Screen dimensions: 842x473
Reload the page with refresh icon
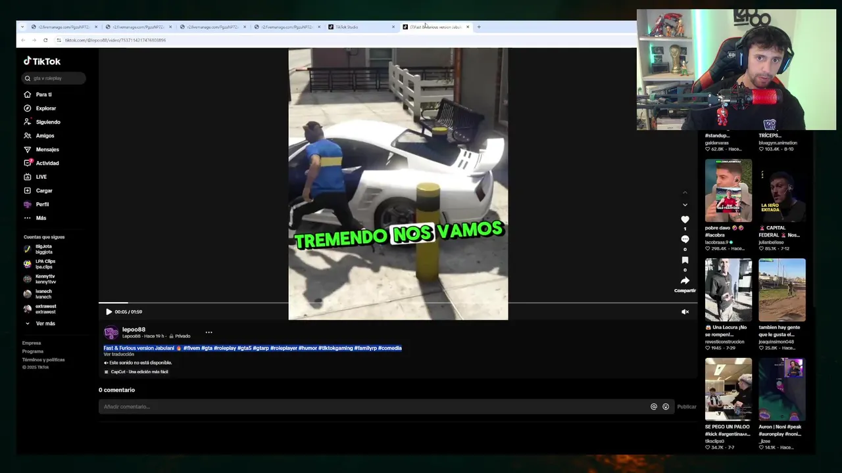click(45, 40)
